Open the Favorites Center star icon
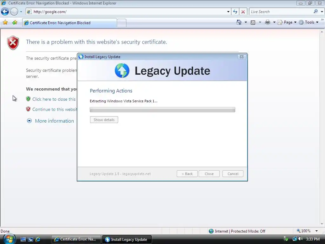Image resolution: width=325 pixels, height=244 pixels. click(5, 22)
